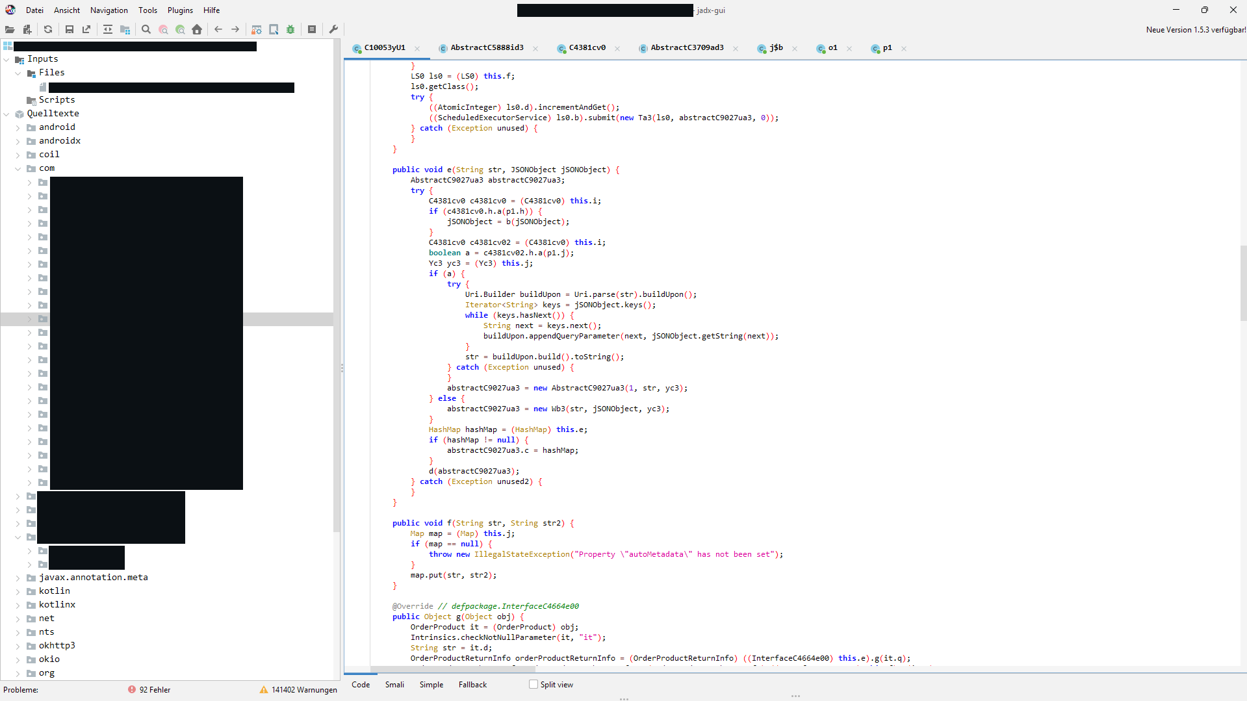Image resolution: width=1247 pixels, height=701 pixels.
Task: Reload the loaded files with the refresh icon
Action: pyautogui.click(x=47, y=29)
